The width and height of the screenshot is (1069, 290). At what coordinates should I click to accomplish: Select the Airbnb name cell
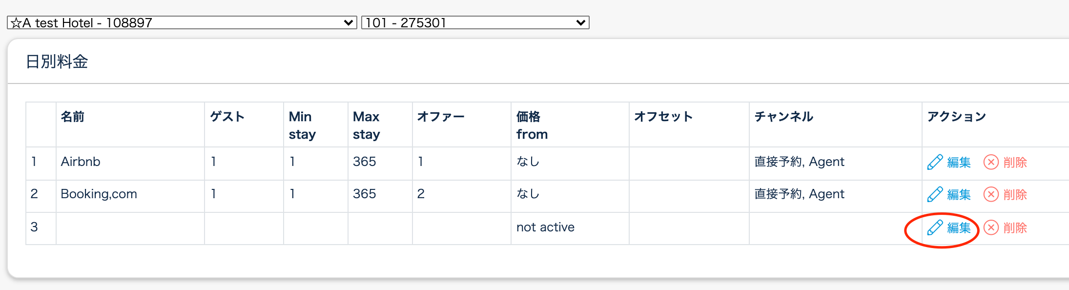81,162
